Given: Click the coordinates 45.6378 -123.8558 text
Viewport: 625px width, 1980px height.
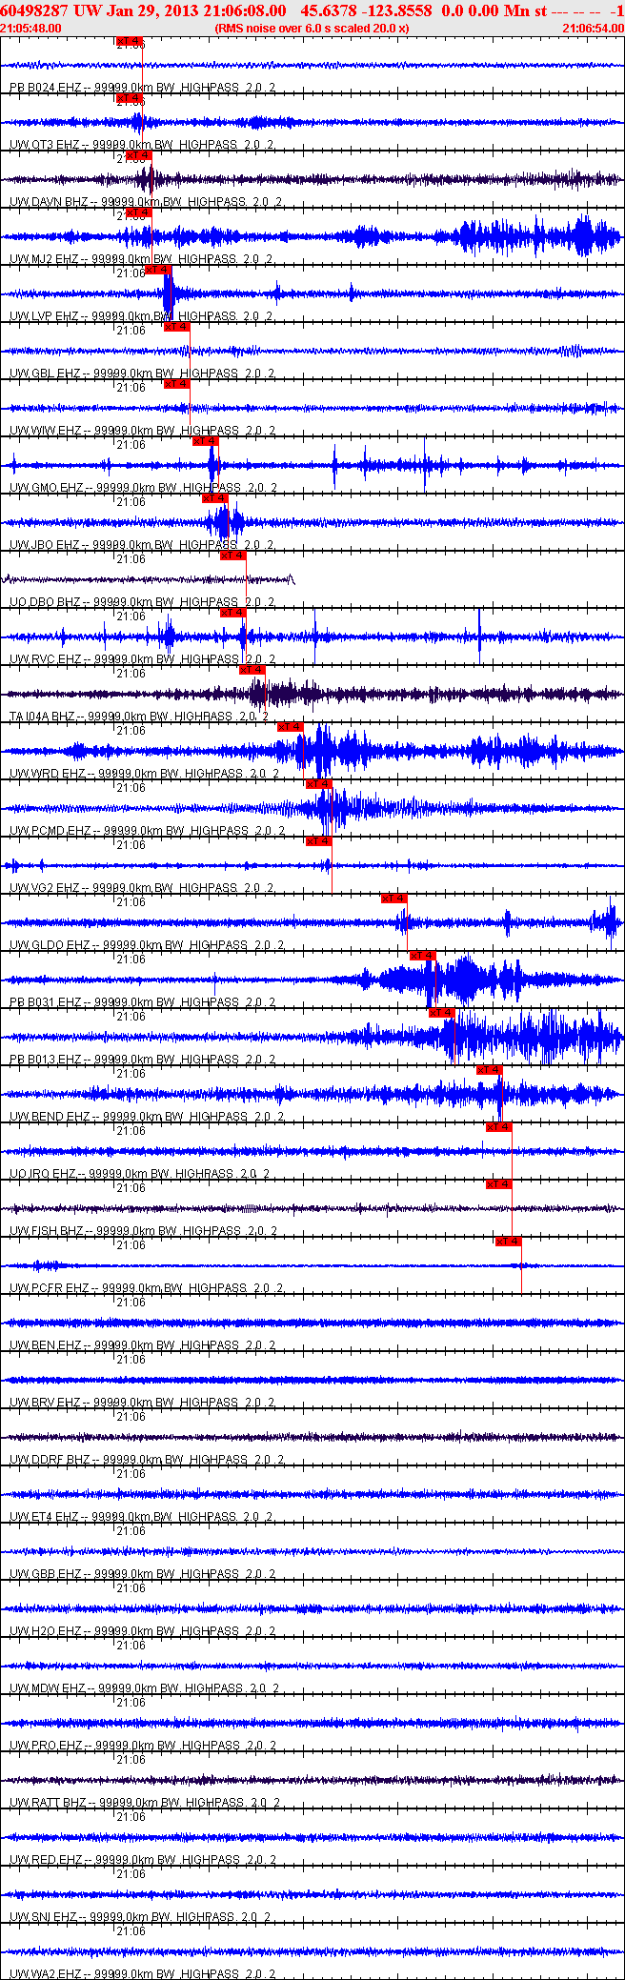Looking at the screenshot, I should tap(366, 10).
